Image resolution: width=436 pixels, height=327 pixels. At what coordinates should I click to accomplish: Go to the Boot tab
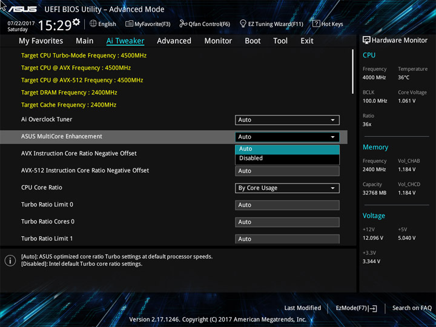[x=253, y=41]
